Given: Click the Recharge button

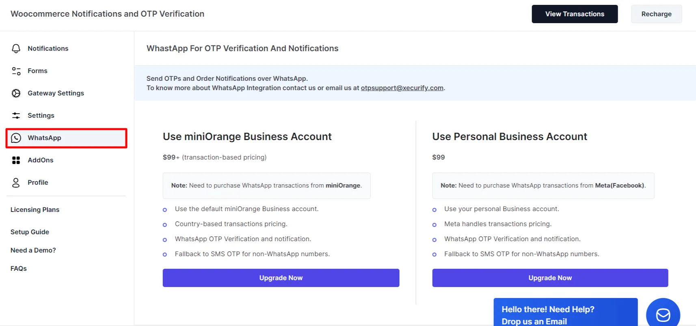Looking at the screenshot, I should point(656,14).
